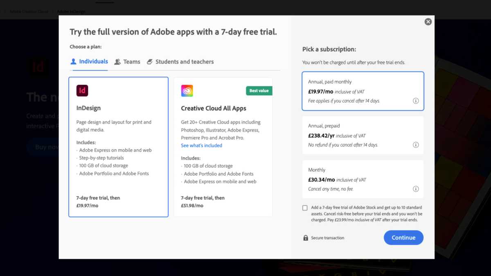Click the £51.98/mo price in All Apps card

point(192,206)
